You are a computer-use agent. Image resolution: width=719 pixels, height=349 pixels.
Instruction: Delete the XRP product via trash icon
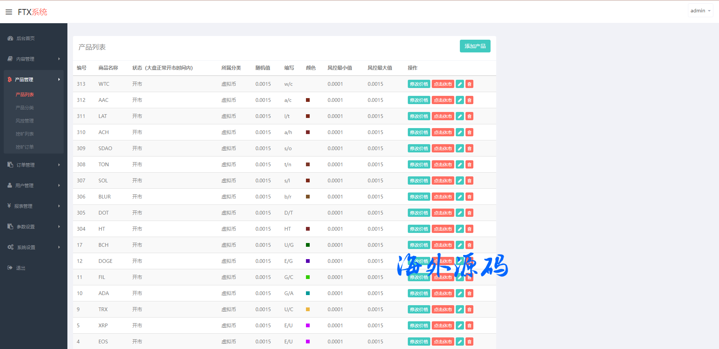tap(469, 326)
